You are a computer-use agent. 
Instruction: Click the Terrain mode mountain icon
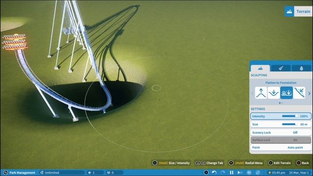289,11
